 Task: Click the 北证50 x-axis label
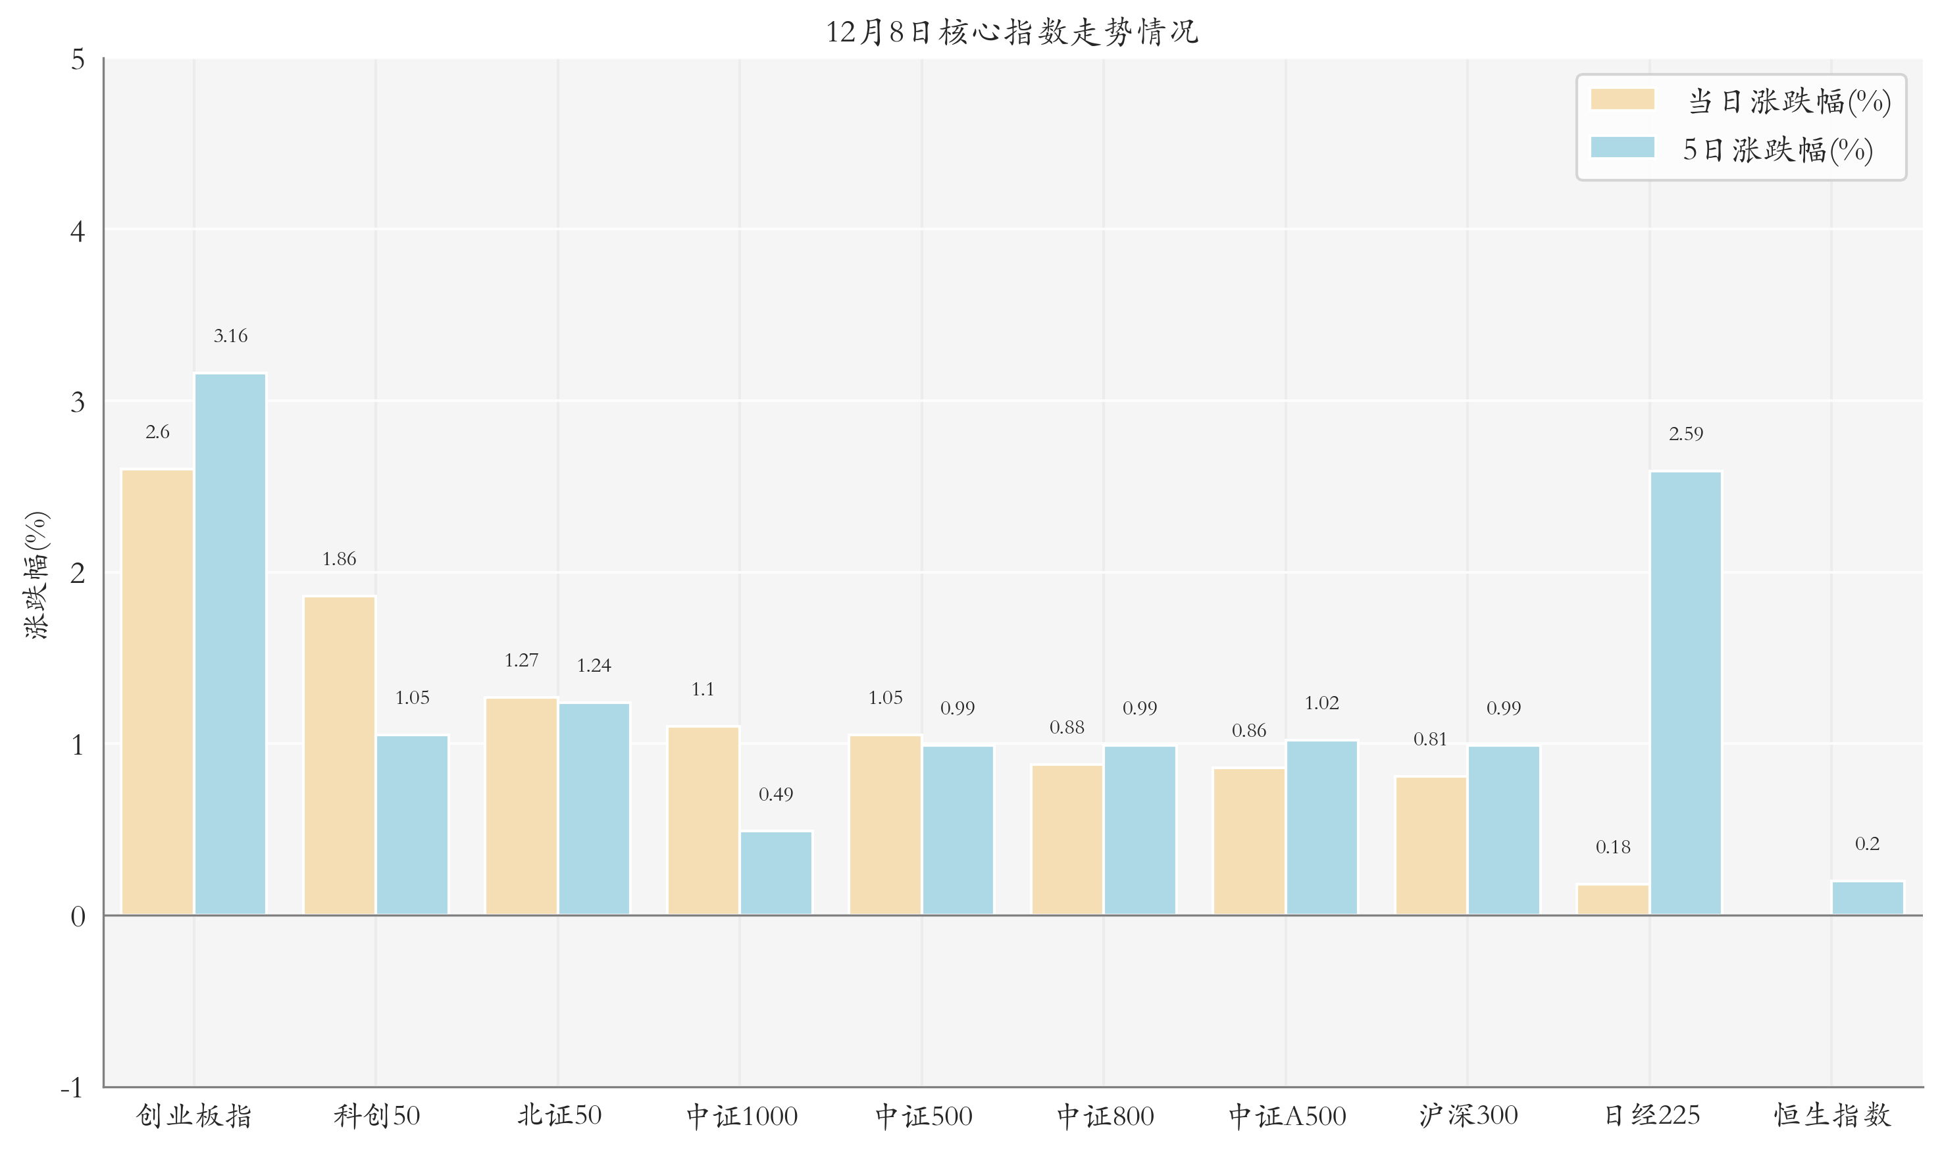pyautogui.click(x=559, y=1116)
